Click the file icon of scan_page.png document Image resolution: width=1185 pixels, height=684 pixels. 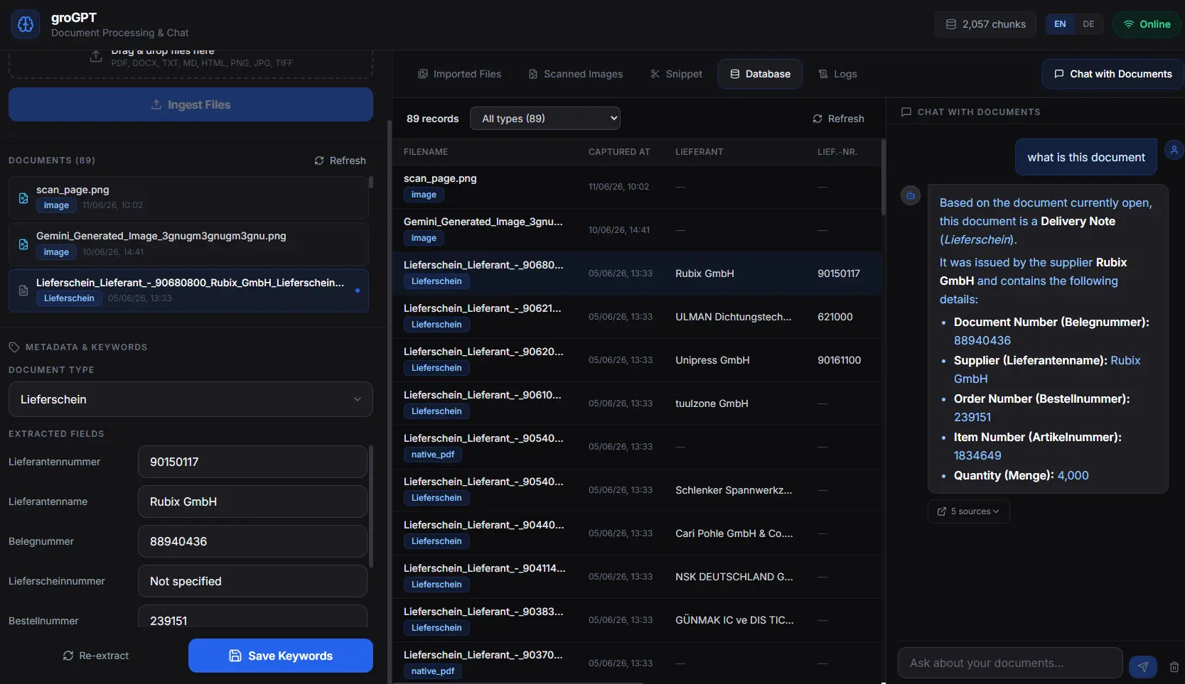23,198
